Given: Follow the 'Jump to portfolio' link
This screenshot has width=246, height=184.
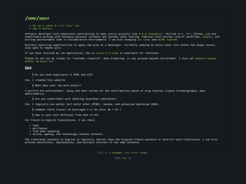Looking at the screenshot, I should point(43,29).
